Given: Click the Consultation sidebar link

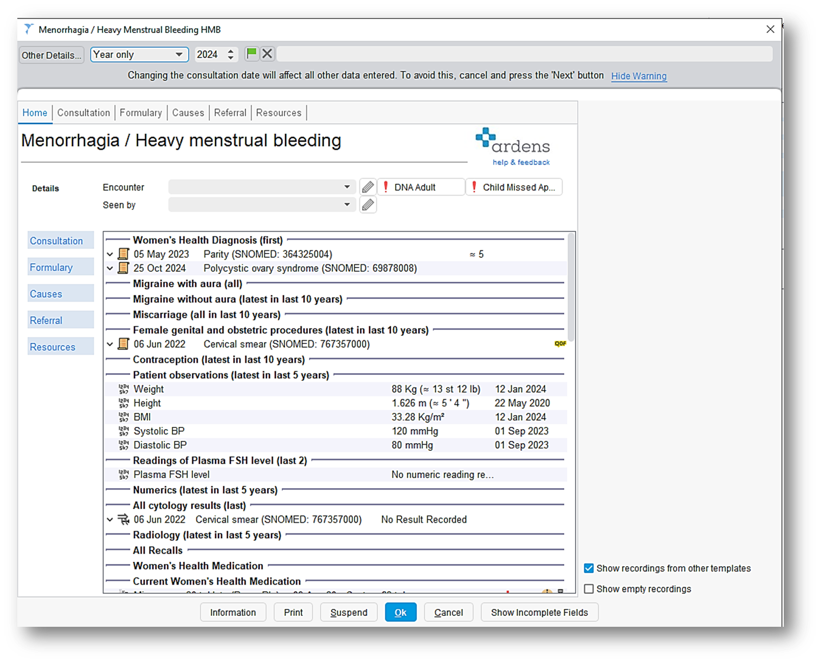Looking at the screenshot, I should pos(61,241).
